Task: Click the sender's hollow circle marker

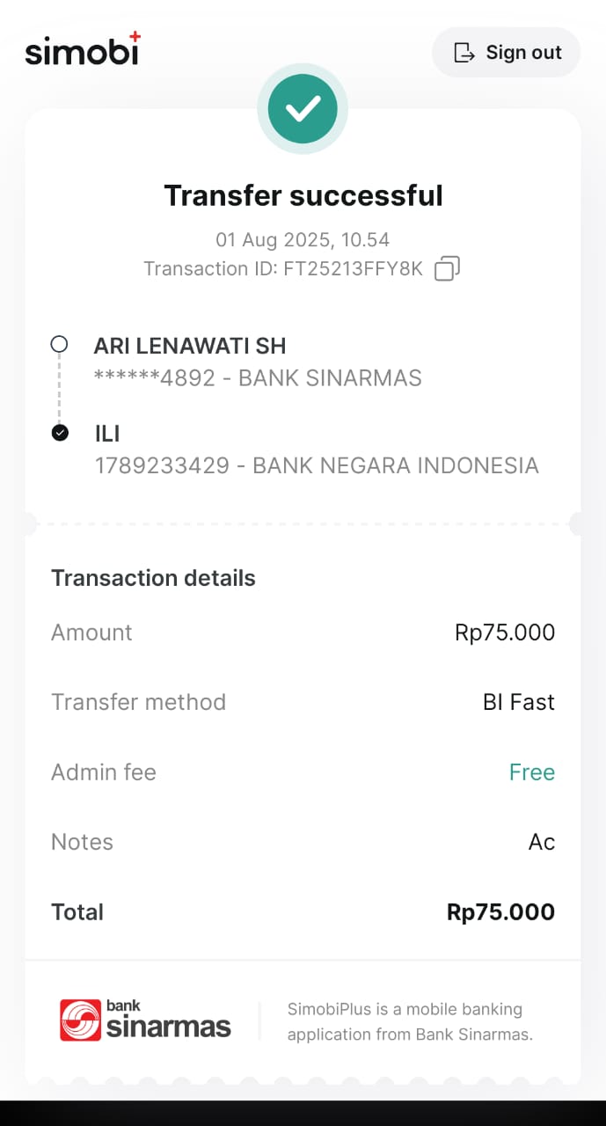Action: tap(59, 345)
